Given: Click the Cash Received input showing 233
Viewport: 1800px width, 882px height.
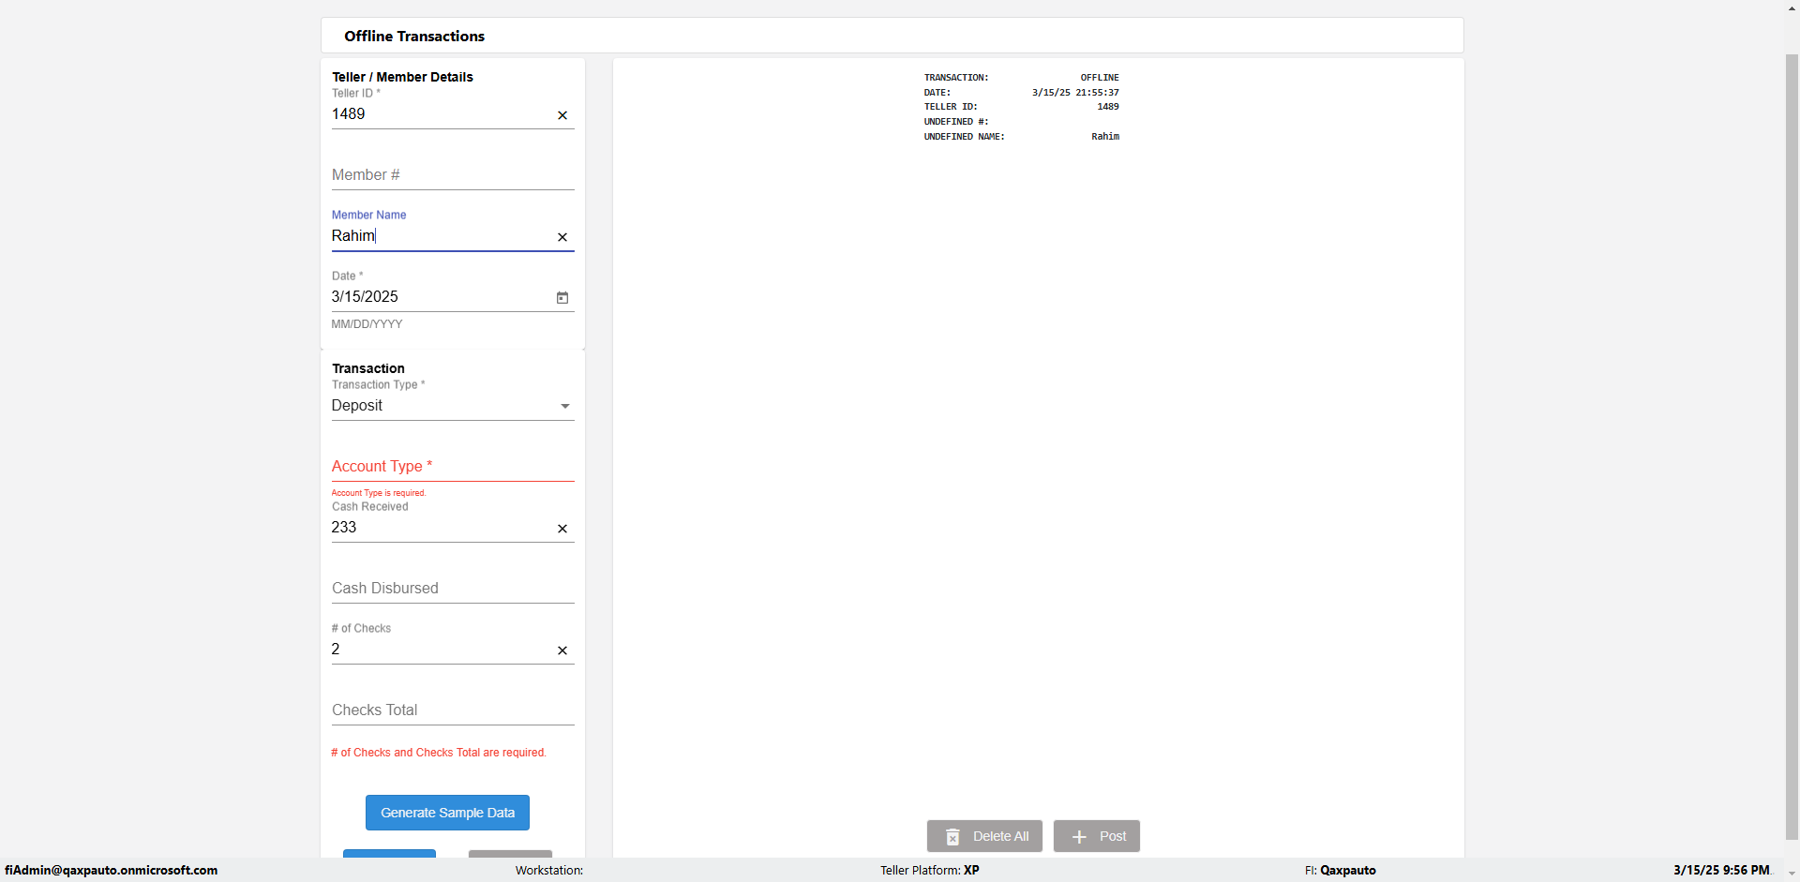Looking at the screenshot, I should (x=441, y=528).
